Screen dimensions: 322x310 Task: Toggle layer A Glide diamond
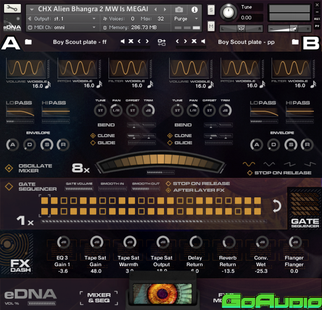point(93,143)
